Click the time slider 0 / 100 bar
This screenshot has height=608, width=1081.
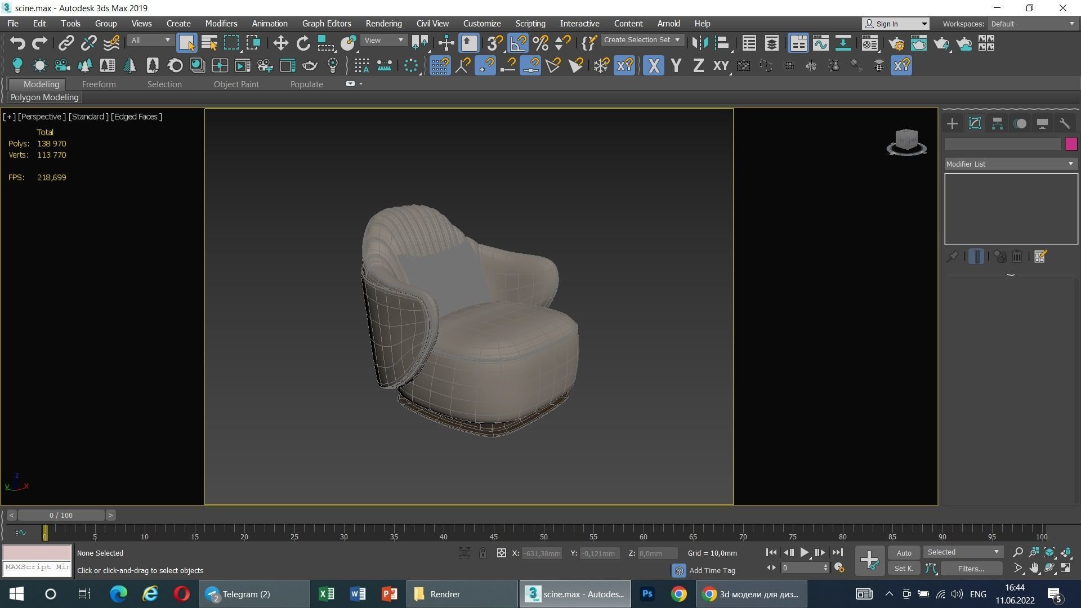coord(61,515)
